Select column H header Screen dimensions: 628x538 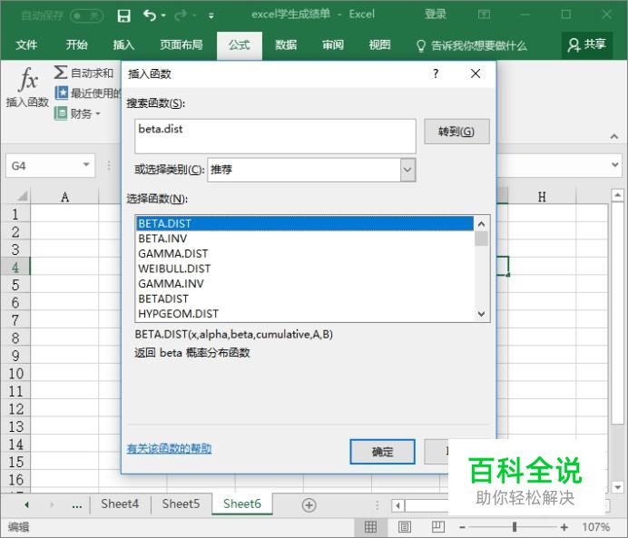pyautogui.click(x=542, y=197)
